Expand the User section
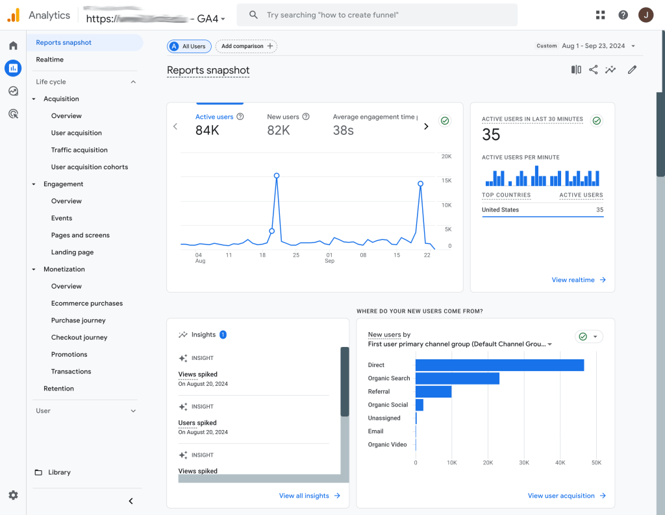 (x=132, y=411)
